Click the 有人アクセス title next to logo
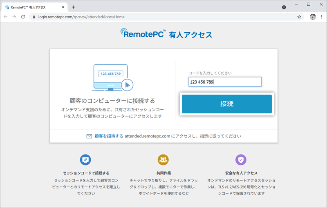The width and height of the screenshot is (327, 208). coord(190,35)
